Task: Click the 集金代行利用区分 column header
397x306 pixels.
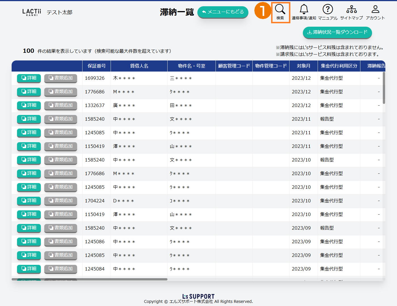Action: pos(339,66)
